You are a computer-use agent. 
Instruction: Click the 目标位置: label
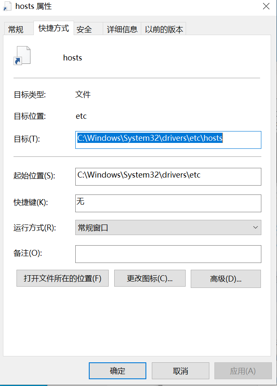pos(30,116)
